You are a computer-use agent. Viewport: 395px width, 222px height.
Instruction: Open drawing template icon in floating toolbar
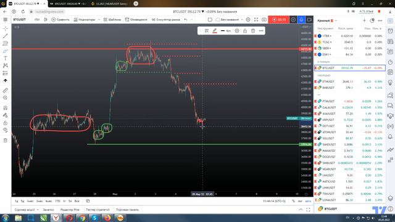(207, 31)
